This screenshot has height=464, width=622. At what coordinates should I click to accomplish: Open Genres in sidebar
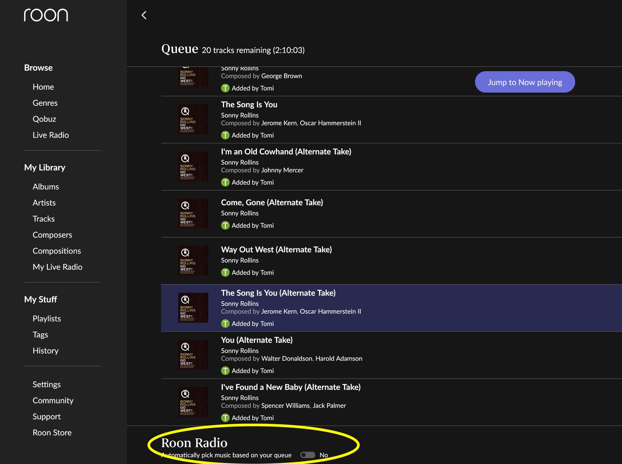(x=45, y=103)
